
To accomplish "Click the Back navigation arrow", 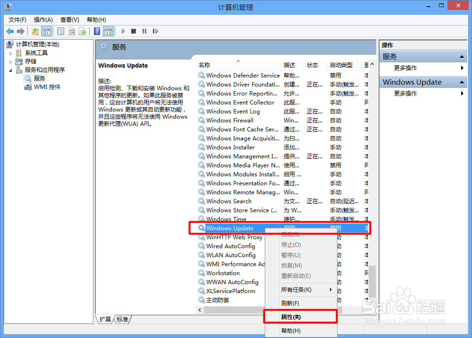I will pos(10,31).
